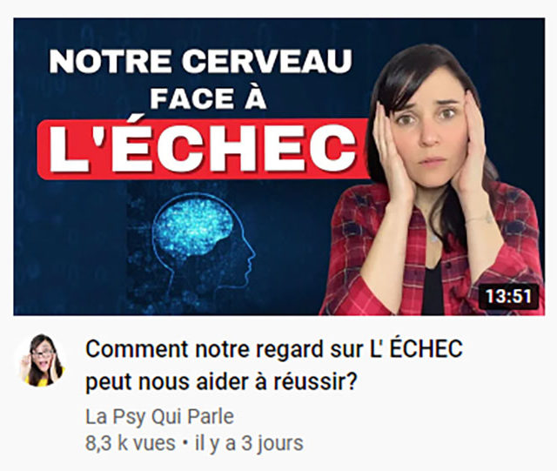557x471 pixels.
Task: Click the '8,3 k vues' view count
Action: 131,443
